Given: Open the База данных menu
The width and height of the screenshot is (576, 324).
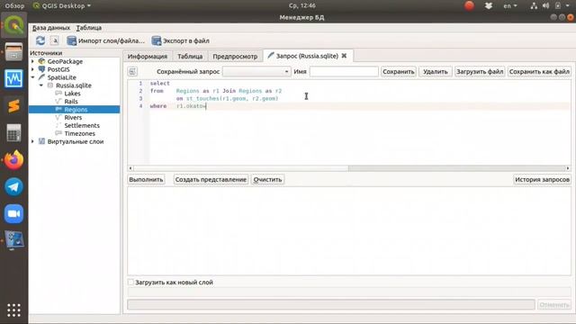Looking at the screenshot, I should [x=51, y=28].
